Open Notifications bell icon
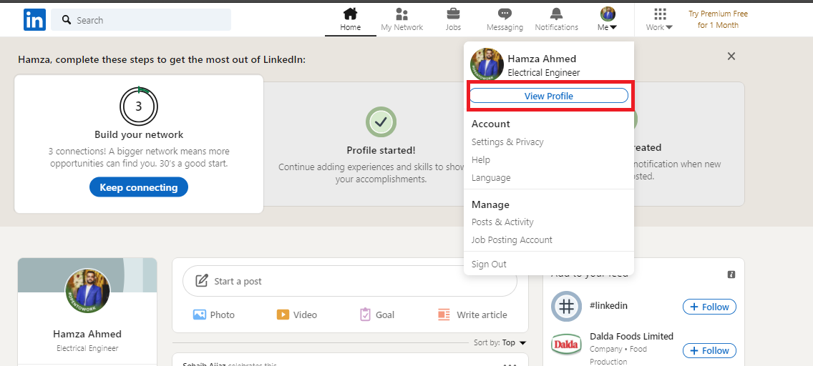Screen dimensions: 813x366 pyautogui.click(x=556, y=14)
